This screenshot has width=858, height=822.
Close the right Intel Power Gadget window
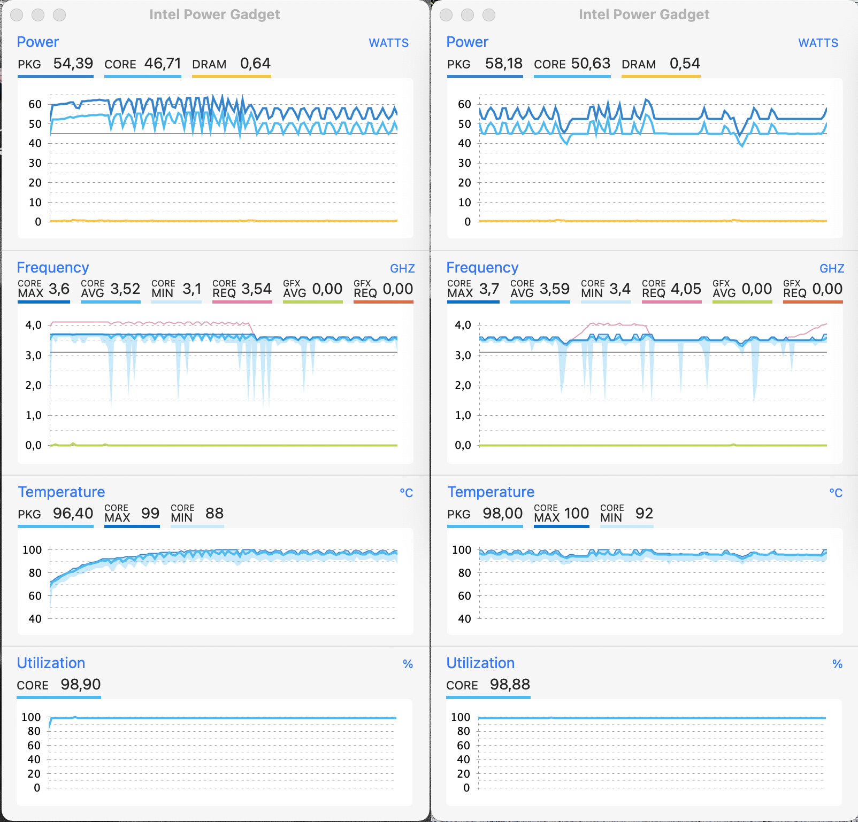[446, 15]
